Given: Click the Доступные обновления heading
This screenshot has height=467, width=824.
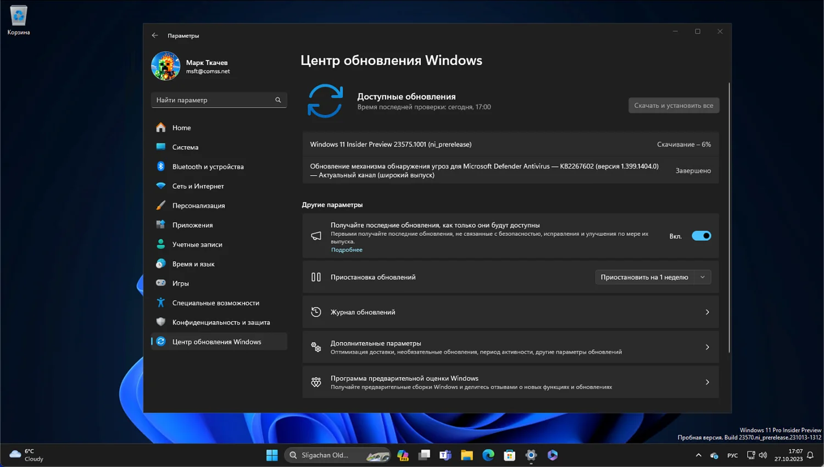Looking at the screenshot, I should pos(407,96).
